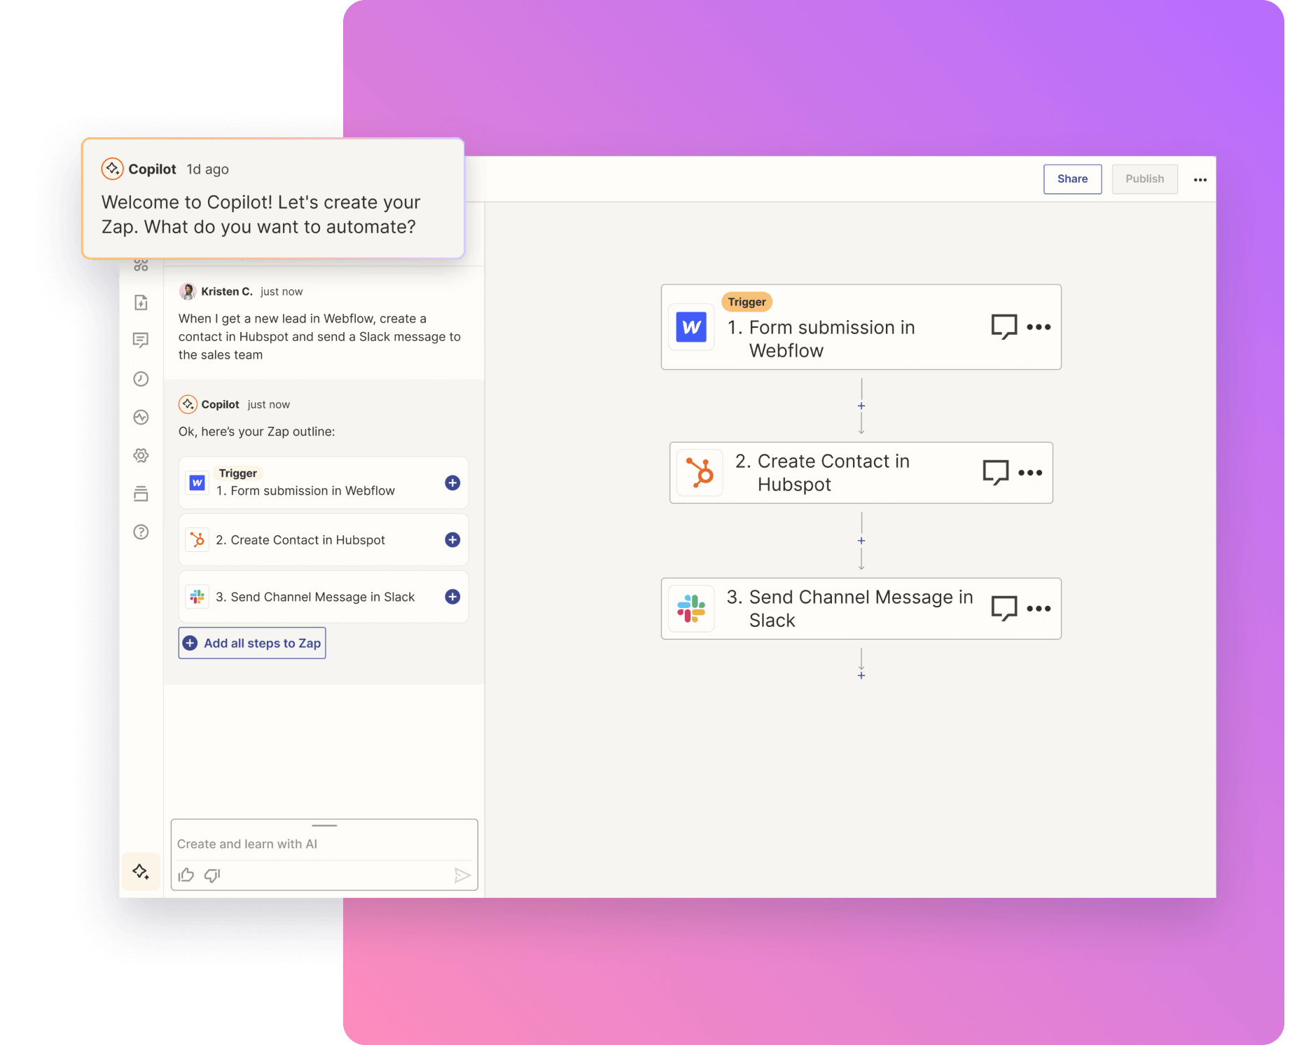This screenshot has height=1045, width=1304.
Task: Insert a step between Webflow and Hubspot
Action: click(861, 406)
